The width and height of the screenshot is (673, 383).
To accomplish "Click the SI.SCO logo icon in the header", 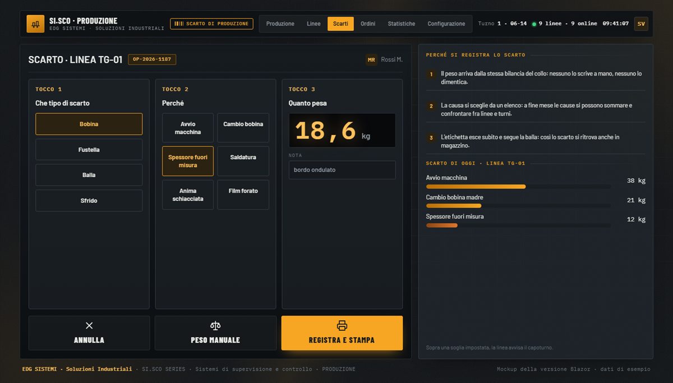I will click(x=35, y=24).
